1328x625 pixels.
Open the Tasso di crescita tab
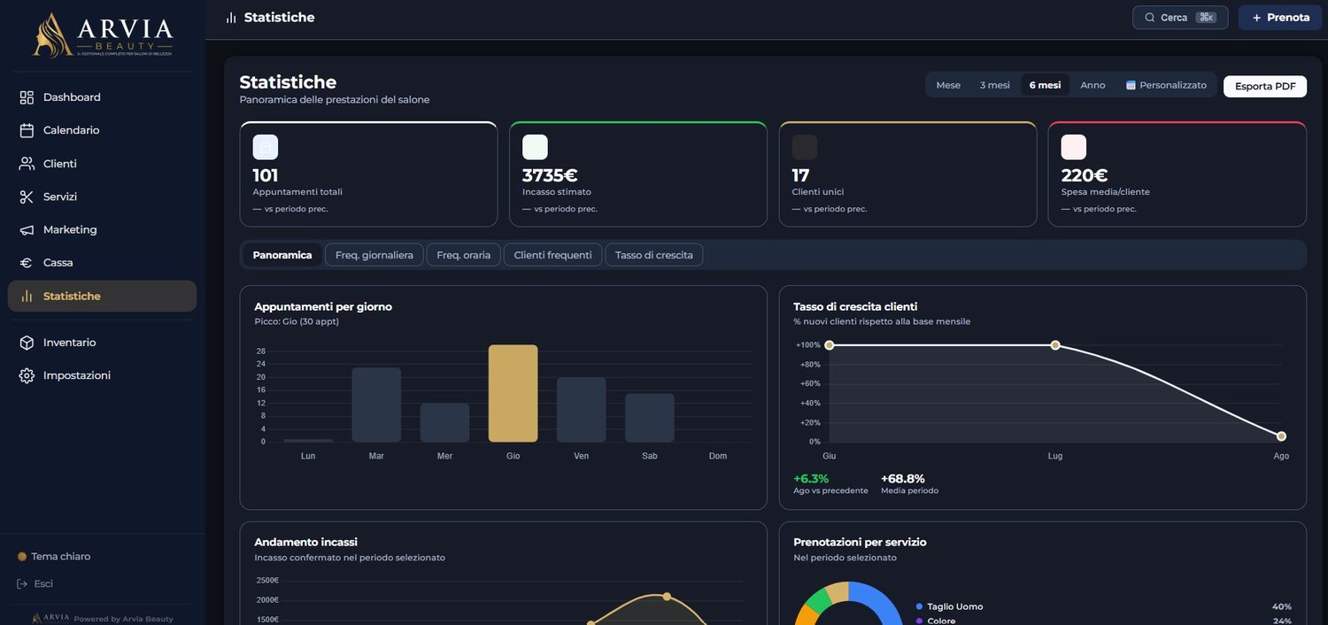point(654,255)
